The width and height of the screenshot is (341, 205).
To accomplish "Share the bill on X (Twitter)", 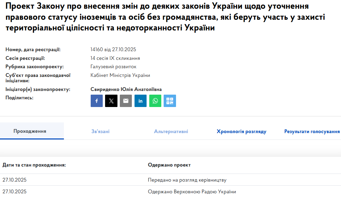I will pyautogui.click(x=111, y=101).
